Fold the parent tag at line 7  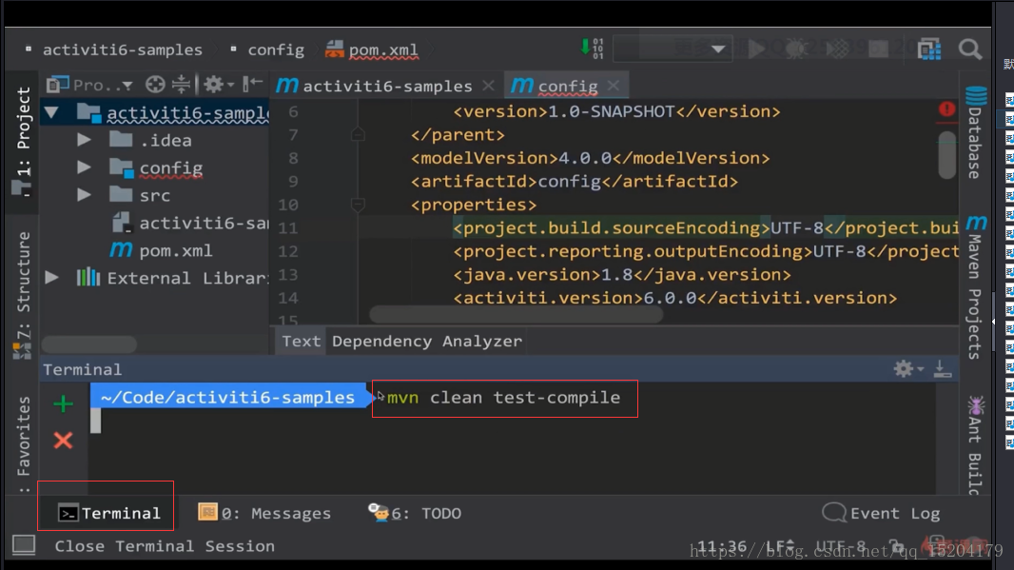click(358, 134)
